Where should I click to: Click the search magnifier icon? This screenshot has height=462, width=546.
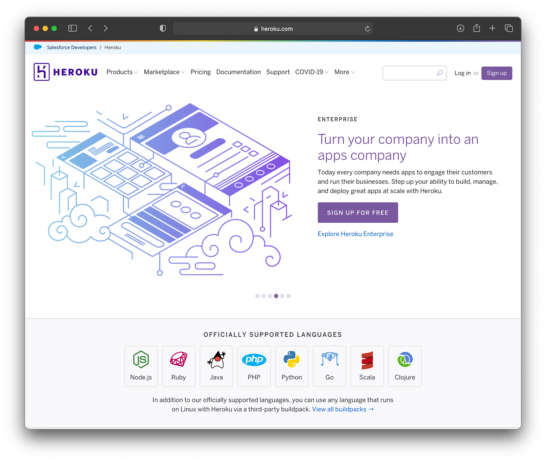click(x=440, y=73)
